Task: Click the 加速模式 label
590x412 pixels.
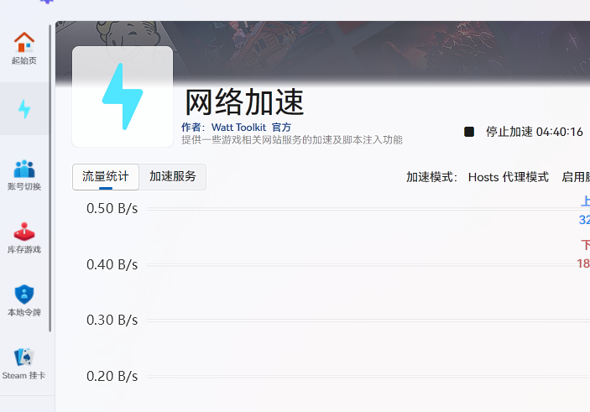Action: pyautogui.click(x=431, y=177)
